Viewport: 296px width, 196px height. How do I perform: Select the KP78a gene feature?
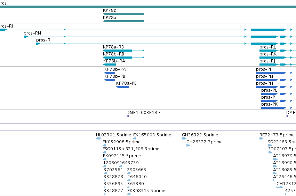(123, 21)
